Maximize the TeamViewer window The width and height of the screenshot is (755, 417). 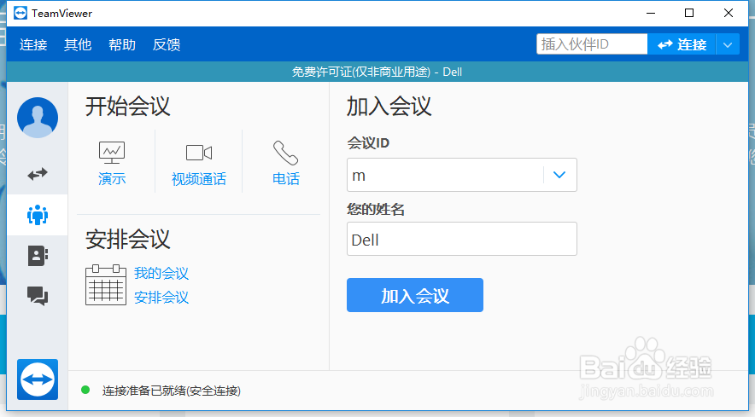pos(689,13)
